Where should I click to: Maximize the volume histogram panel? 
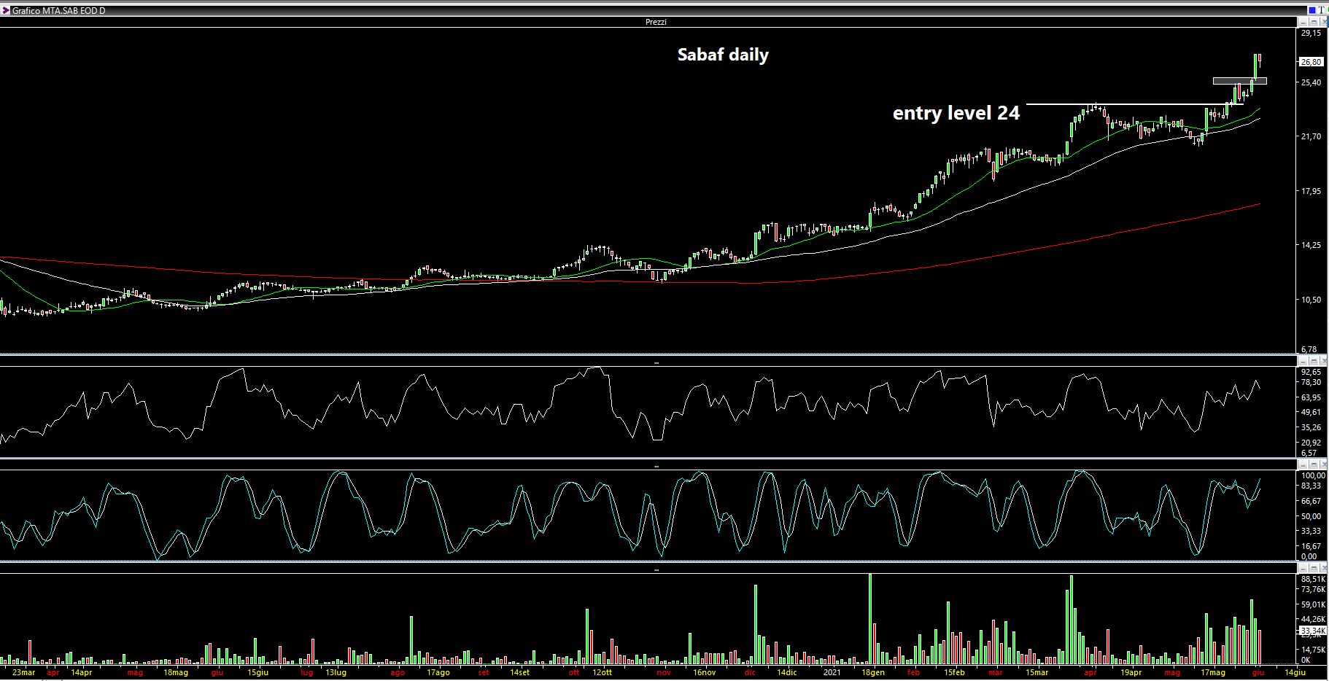(x=1314, y=568)
